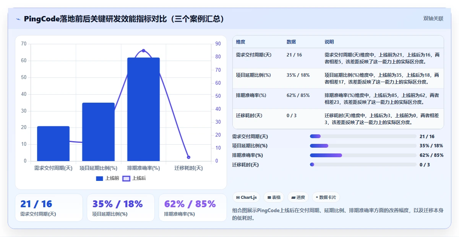Click the 62% / 85% data card
Image resolution: width=459 pixels, height=237 pixels.
[193, 208]
